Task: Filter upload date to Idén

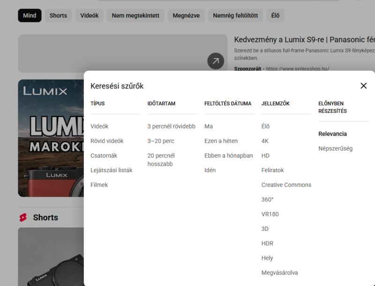Action: tap(210, 170)
